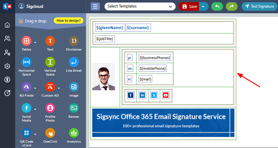This screenshot has height=148, width=278.
Task: Click the Disclaimer element icon
Action: click(x=74, y=41)
